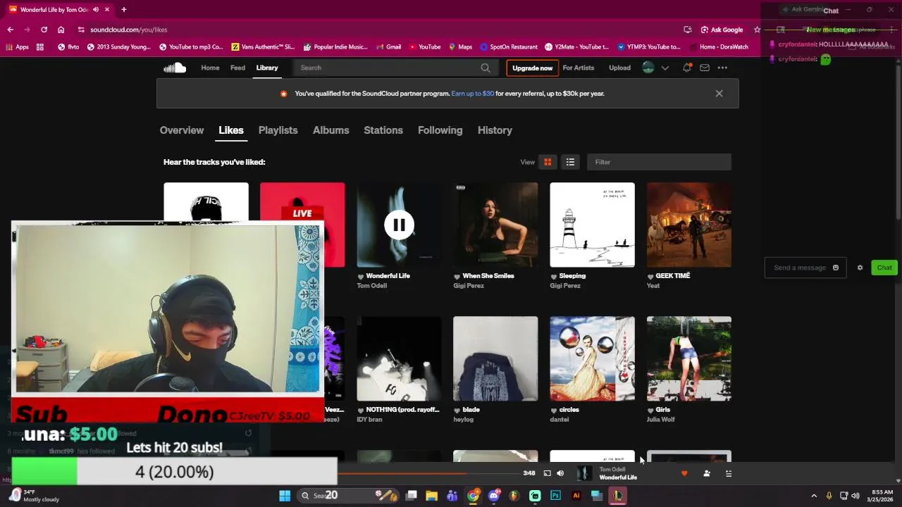The width and height of the screenshot is (902, 507).
Task: Open the Following tab
Action: tap(440, 130)
